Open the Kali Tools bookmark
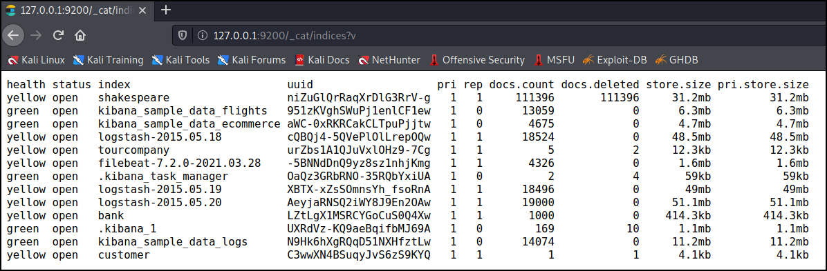The width and height of the screenshot is (827, 271). [180, 60]
